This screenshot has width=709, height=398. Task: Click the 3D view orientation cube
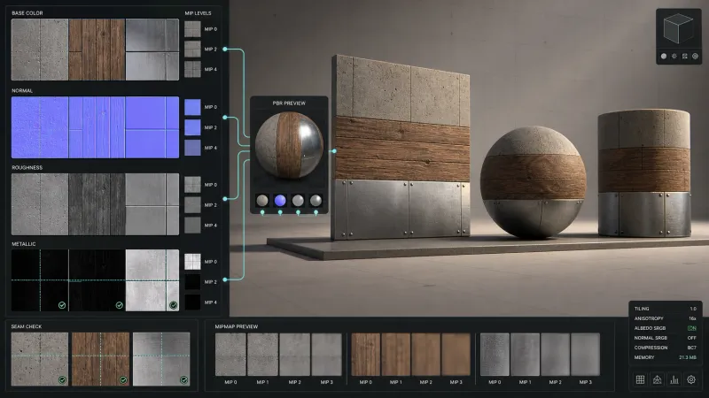click(678, 28)
